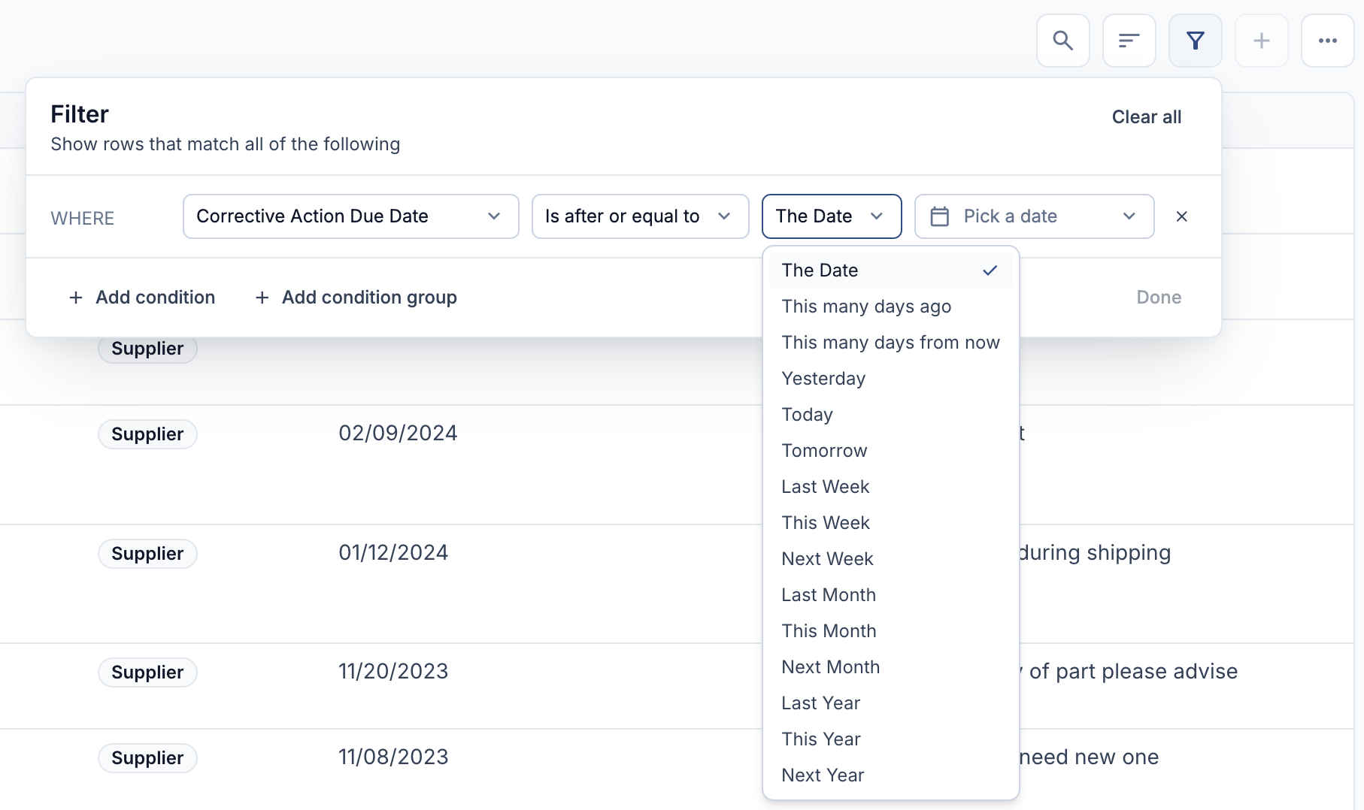Click the date cell 01/12/2024
Viewport: 1364px width, 810px height.
pyautogui.click(x=393, y=553)
